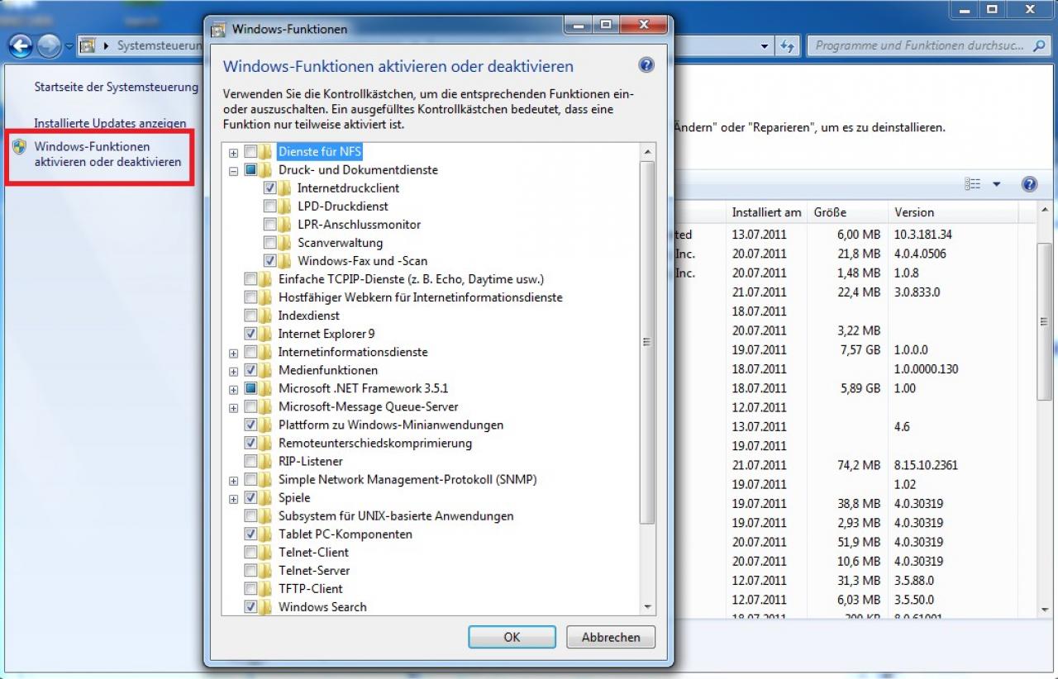This screenshot has height=679, width=1058.
Task: Enable Telnet-Client checkbox
Action: tap(250, 552)
